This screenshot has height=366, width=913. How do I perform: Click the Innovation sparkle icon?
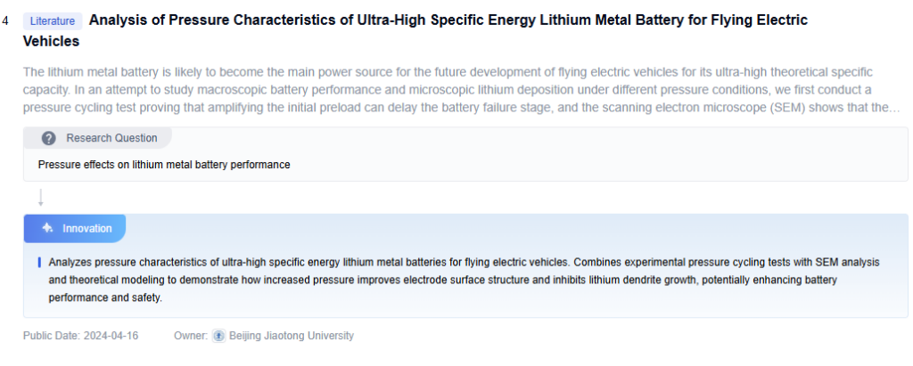click(x=47, y=229)
